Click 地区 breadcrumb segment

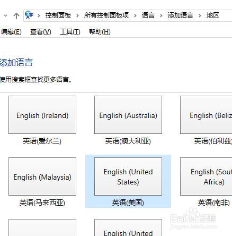213,15
